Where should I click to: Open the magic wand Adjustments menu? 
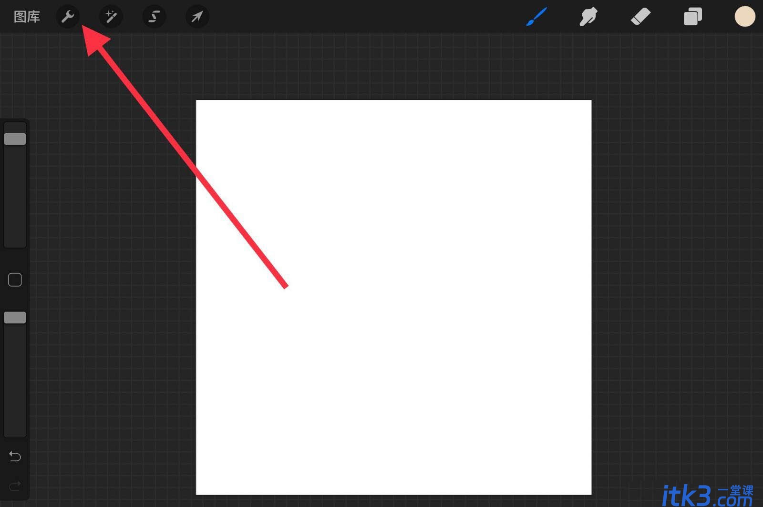click(111, 17)
